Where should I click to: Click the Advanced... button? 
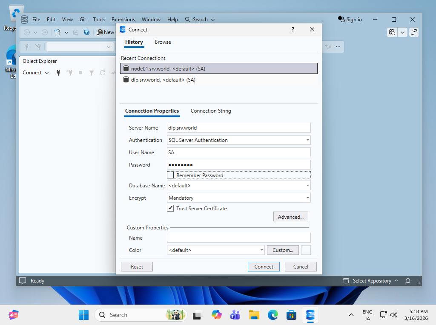point(290,217)
